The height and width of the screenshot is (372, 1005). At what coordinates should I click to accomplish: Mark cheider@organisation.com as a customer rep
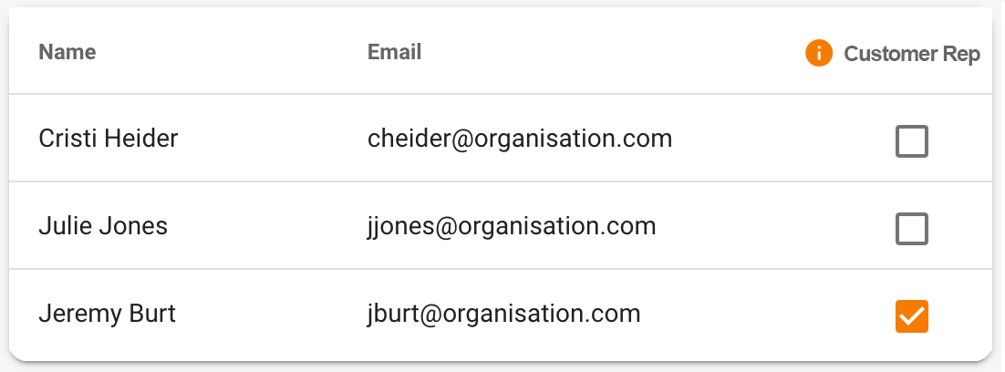click(911, 141)
